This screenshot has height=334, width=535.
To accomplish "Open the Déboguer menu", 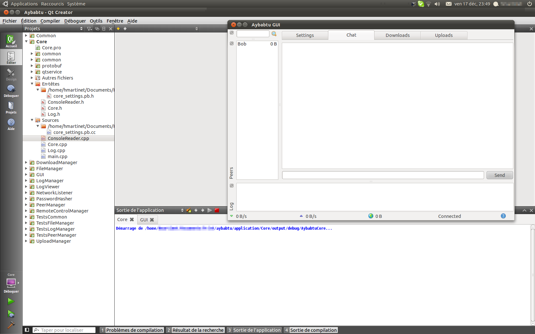I will (75, 21).
